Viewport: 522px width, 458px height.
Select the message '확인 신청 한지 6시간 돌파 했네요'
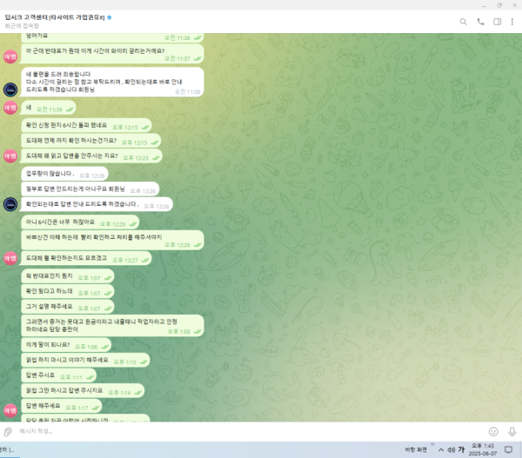[86, 125]
